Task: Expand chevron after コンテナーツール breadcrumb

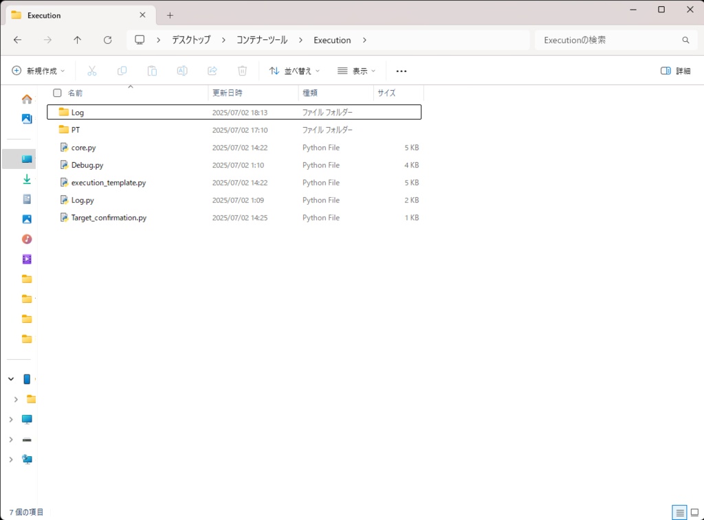Action: 300,40
